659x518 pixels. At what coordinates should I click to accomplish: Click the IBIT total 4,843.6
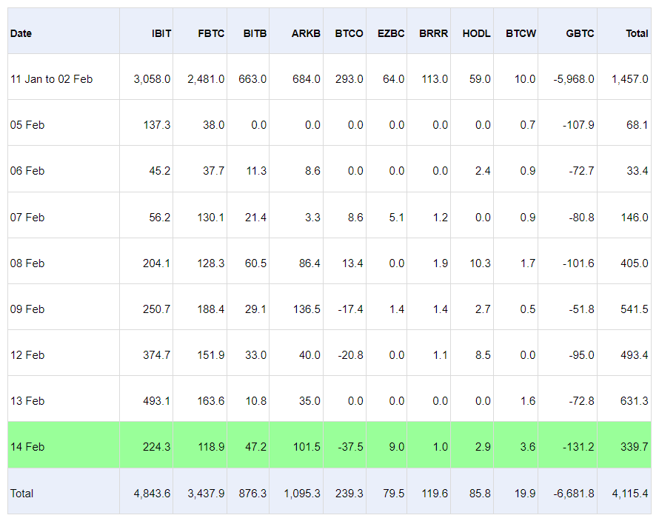[x=152, y=494]
